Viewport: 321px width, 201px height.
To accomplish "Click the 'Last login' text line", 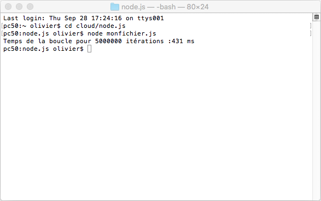I will 84,18.
